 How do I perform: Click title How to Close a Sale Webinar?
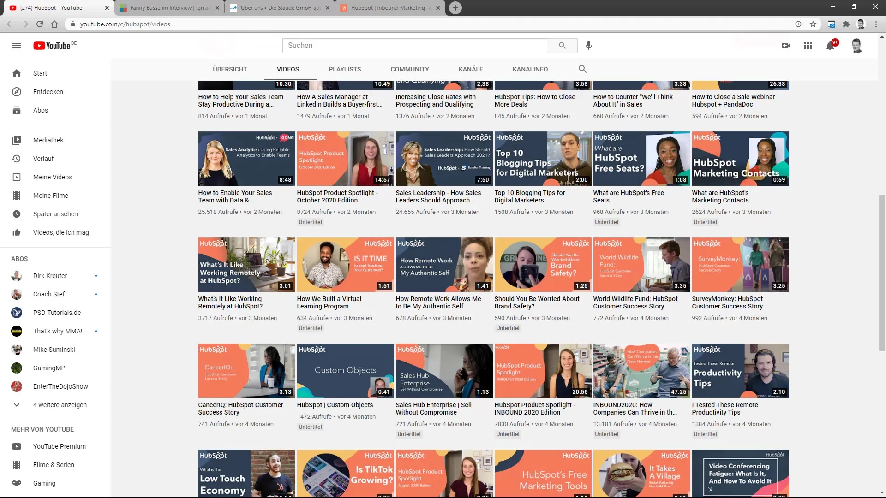(733, 101)
